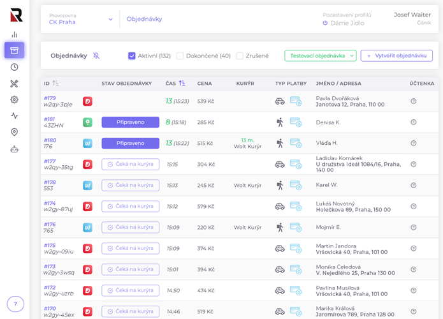Sort orders by the ID column
The image size is (443, 319).
coord(55,83)
